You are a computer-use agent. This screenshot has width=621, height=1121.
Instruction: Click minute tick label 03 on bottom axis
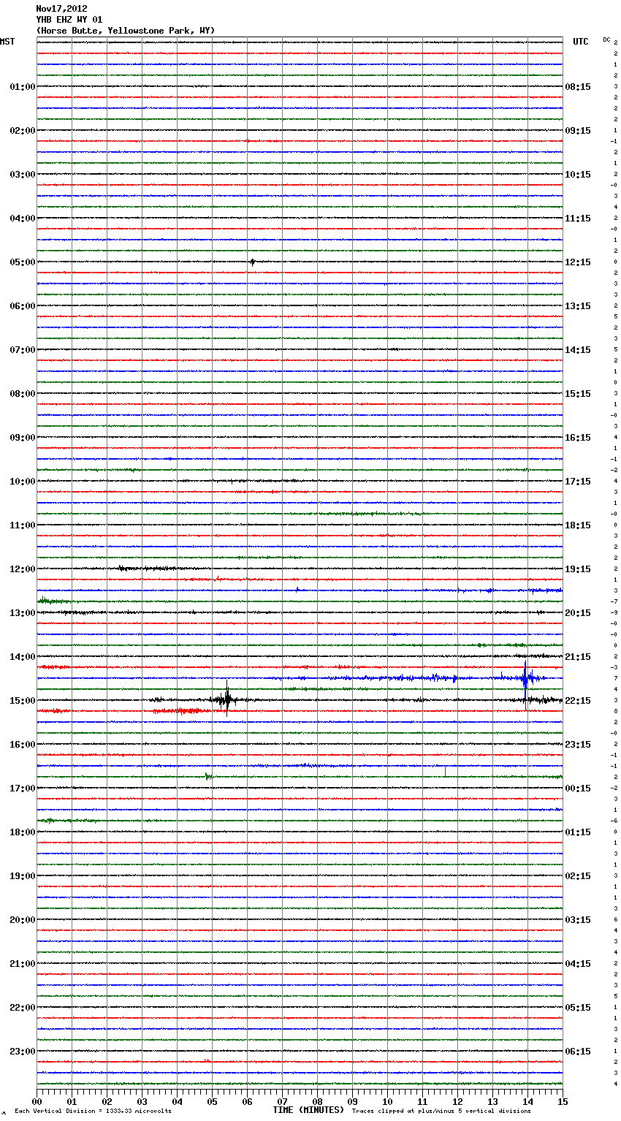142,1101
